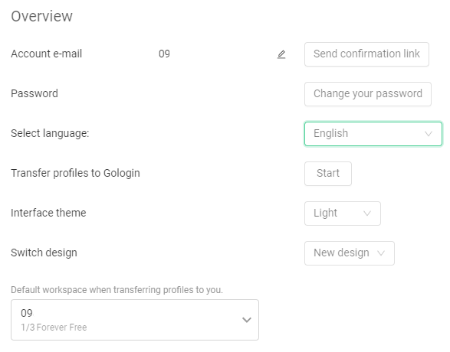
Task: Click the chevron arrow inside the Light theme selector
Action: (x=367, y=213)
